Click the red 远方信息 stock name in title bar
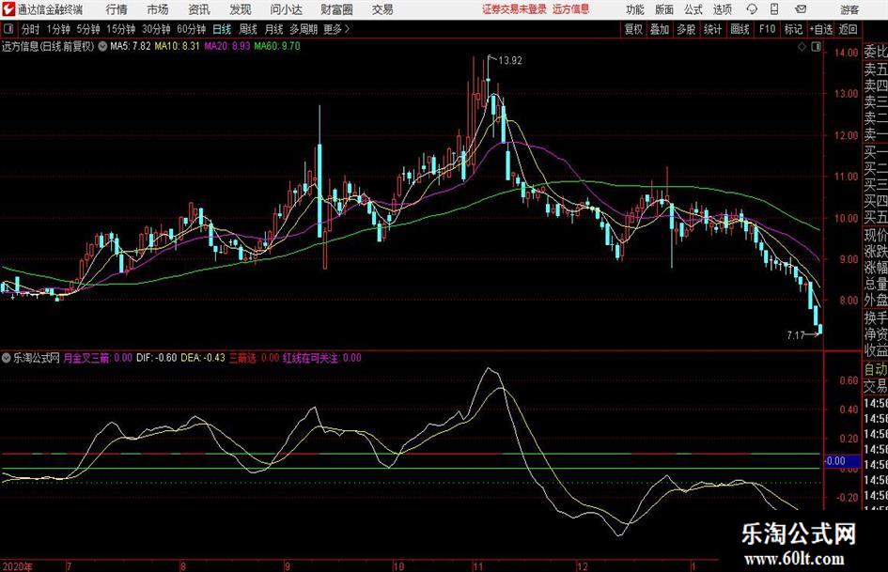Image resolution: width=888 pixels, height=572 pixels. (571, 9)
